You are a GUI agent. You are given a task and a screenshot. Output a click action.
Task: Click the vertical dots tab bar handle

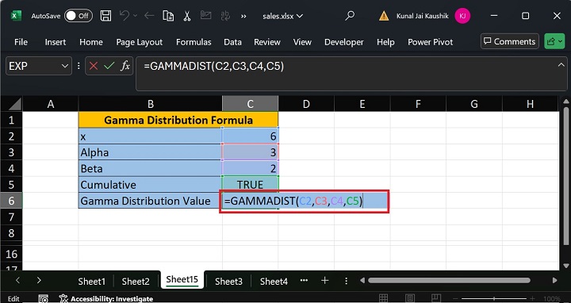[346, 281]
